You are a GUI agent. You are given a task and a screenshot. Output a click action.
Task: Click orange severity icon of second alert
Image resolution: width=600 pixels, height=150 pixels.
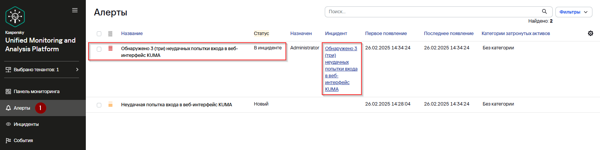110,104
